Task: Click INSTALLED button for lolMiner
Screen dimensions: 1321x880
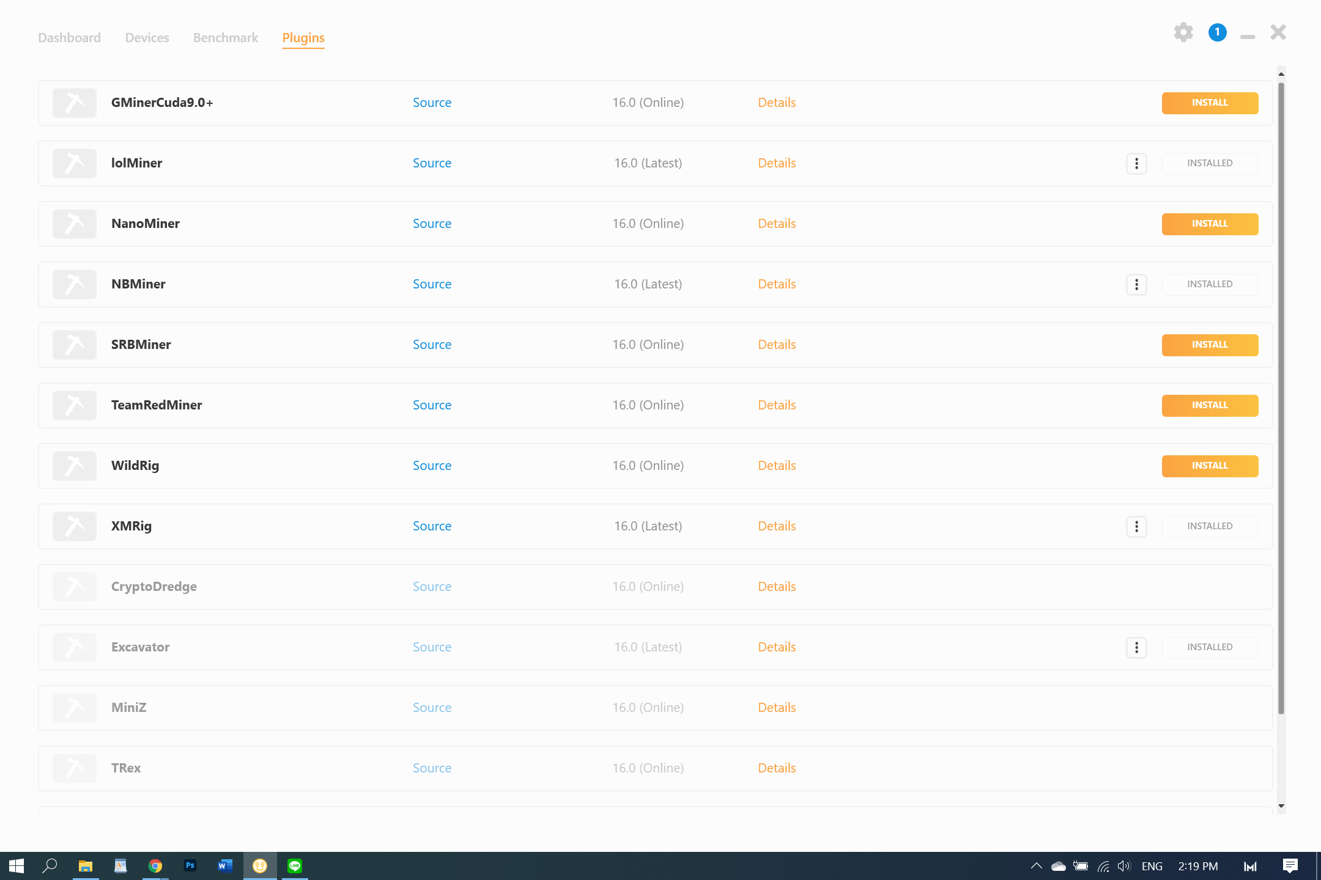Action: (x=1210, y=163)
